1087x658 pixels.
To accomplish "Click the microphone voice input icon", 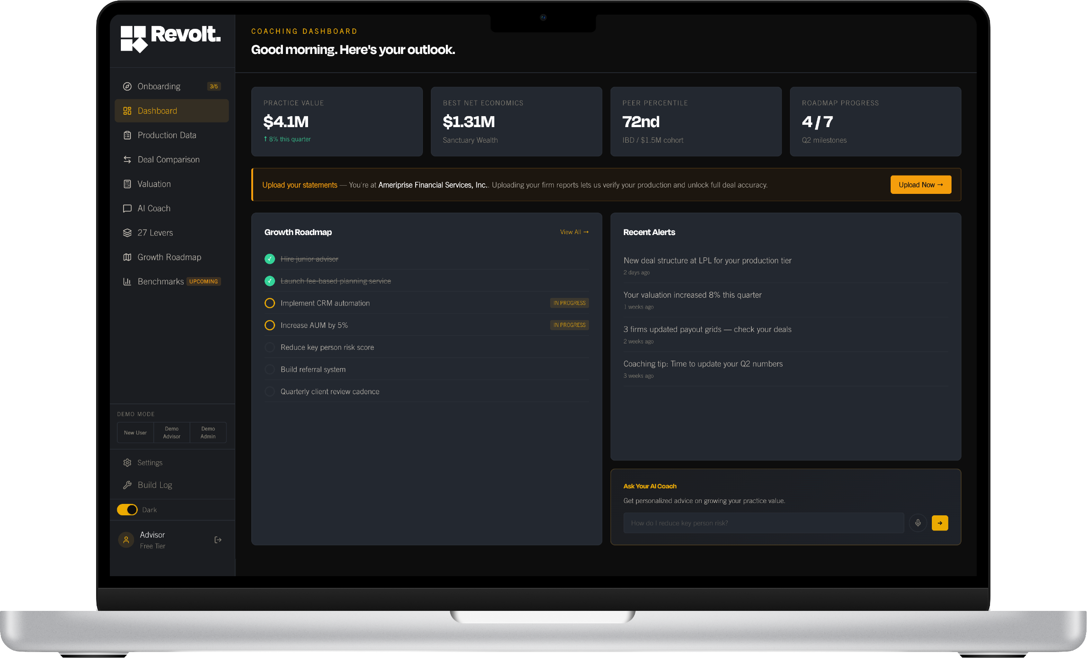I will point(918,523).
